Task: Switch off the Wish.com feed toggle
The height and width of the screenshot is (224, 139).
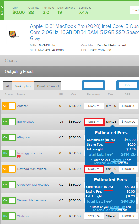Action: [x=9, y=216]
